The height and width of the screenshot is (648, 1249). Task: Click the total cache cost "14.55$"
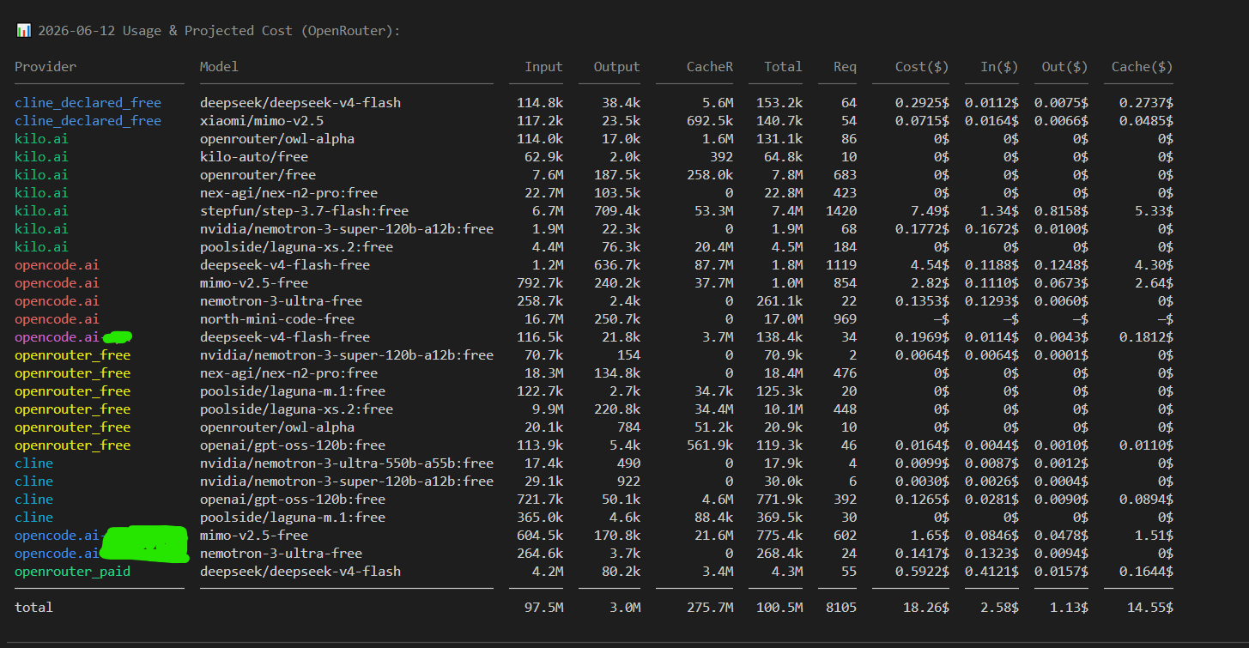[x=1150, y=608]
